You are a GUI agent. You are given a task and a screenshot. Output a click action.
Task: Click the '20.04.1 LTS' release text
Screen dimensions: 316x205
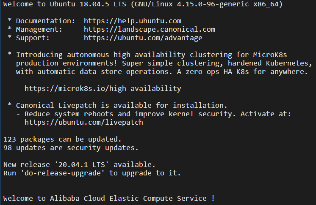(88, 164)
